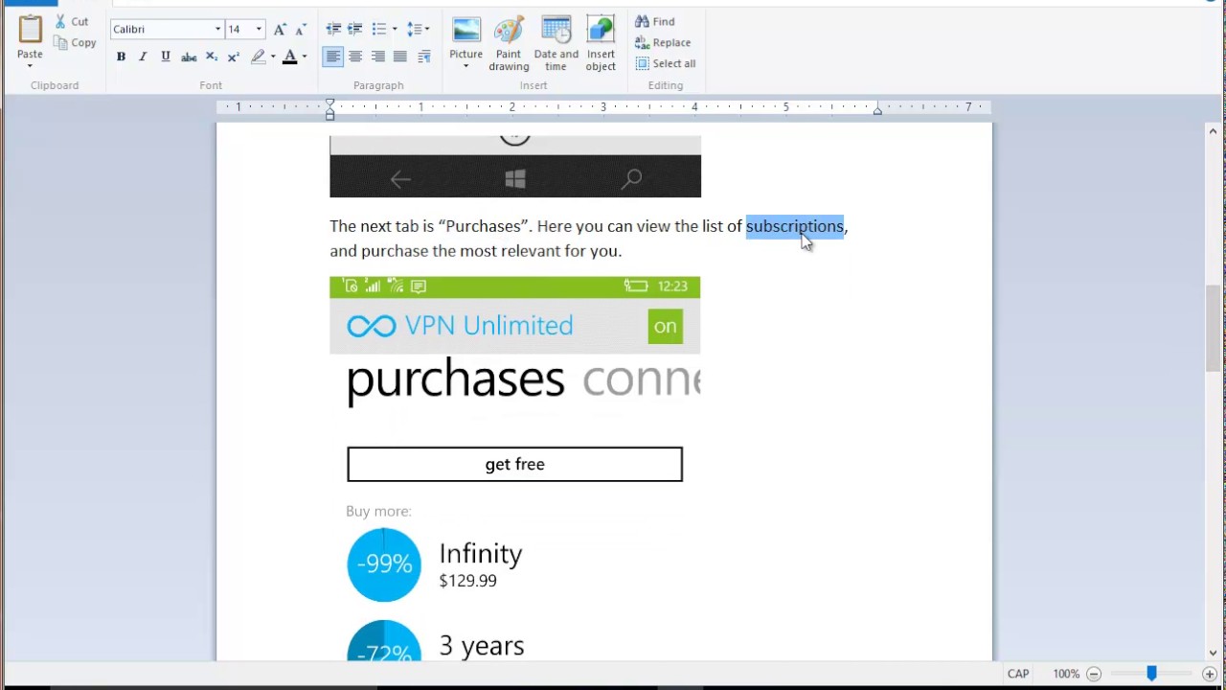Decrease the paragraph indent
The width and height of the screenshot is (1226, 690).
coord(333,30)
